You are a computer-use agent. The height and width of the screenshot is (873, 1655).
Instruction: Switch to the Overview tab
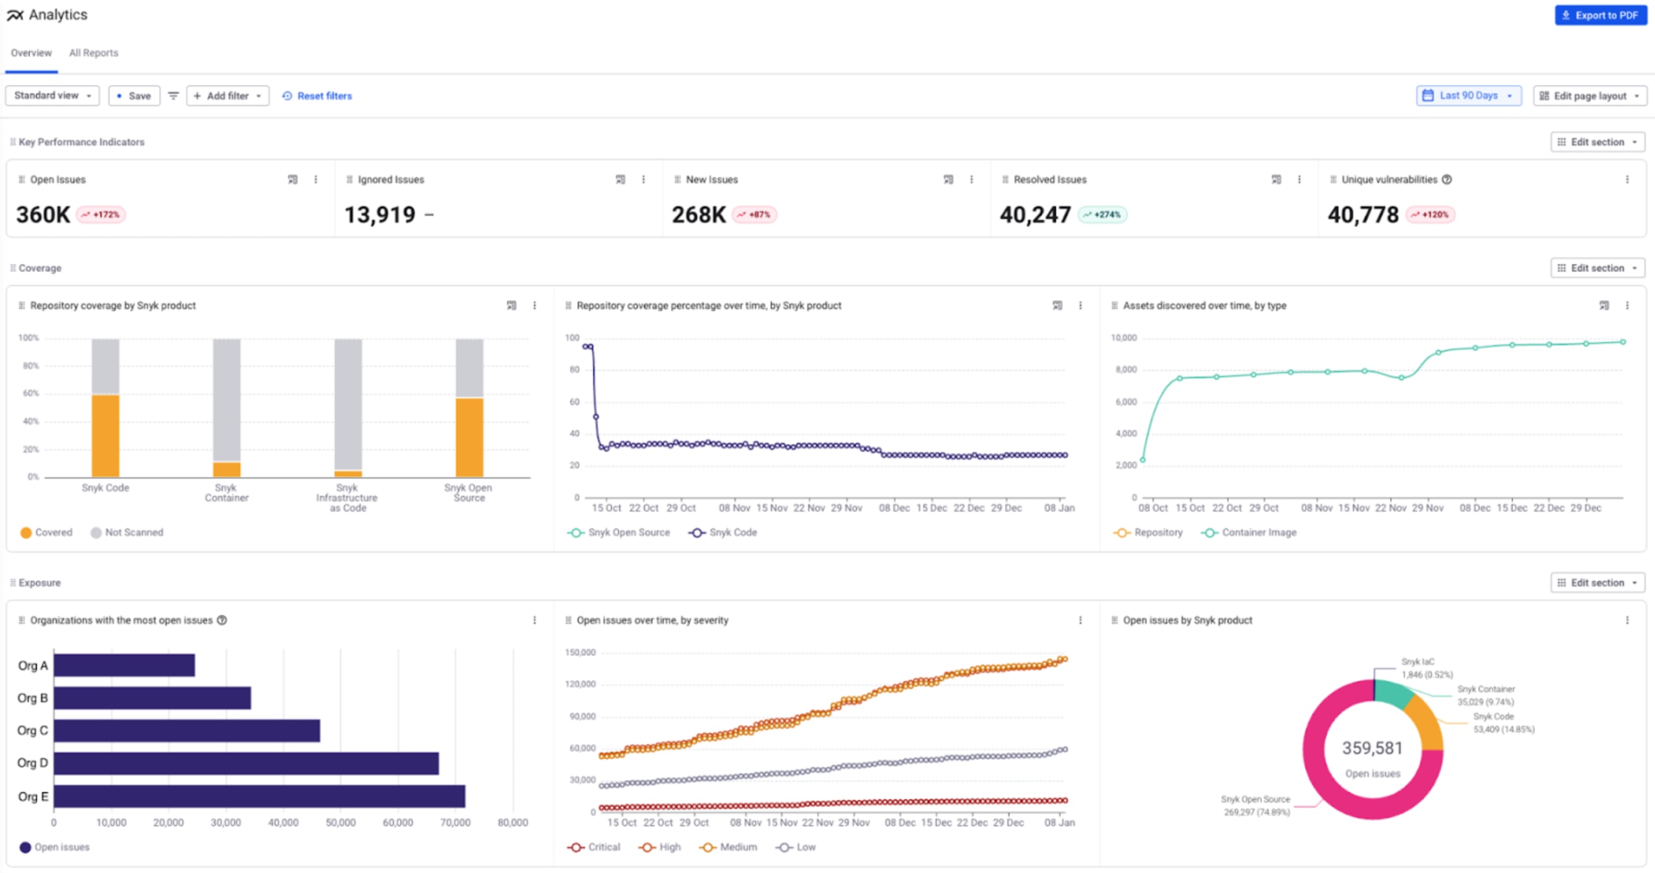31,53
